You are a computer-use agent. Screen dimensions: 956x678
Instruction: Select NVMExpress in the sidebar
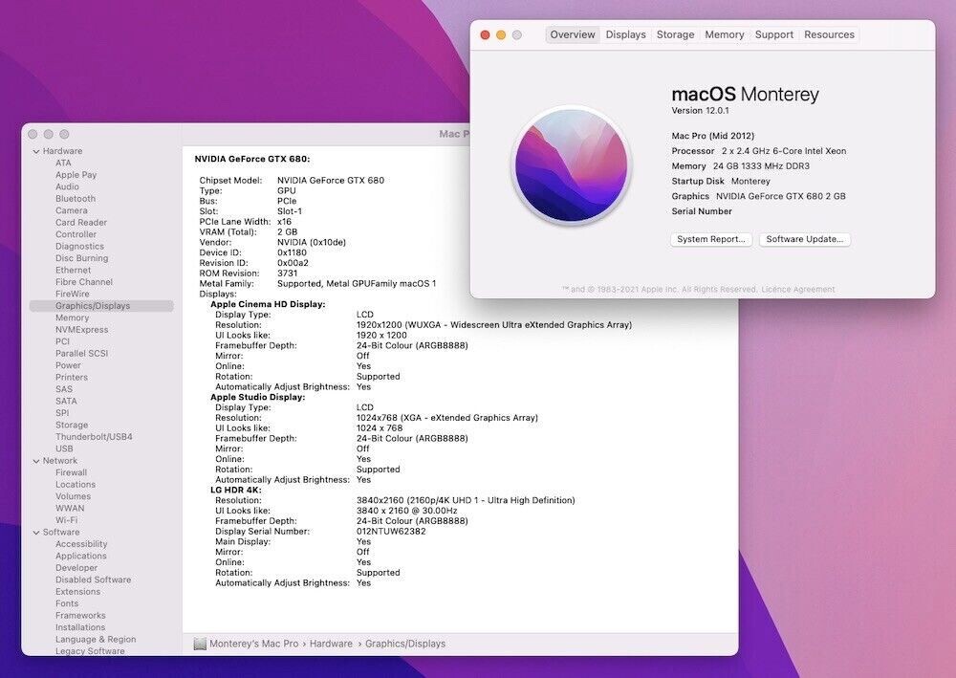coord(81,330)
